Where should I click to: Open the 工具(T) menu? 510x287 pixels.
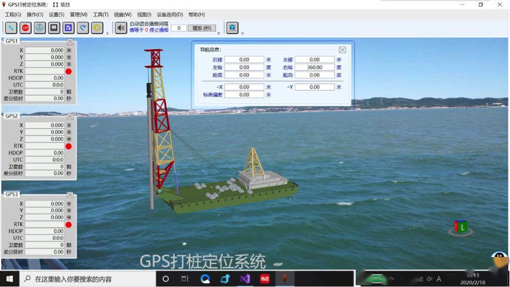click(101, 15)
